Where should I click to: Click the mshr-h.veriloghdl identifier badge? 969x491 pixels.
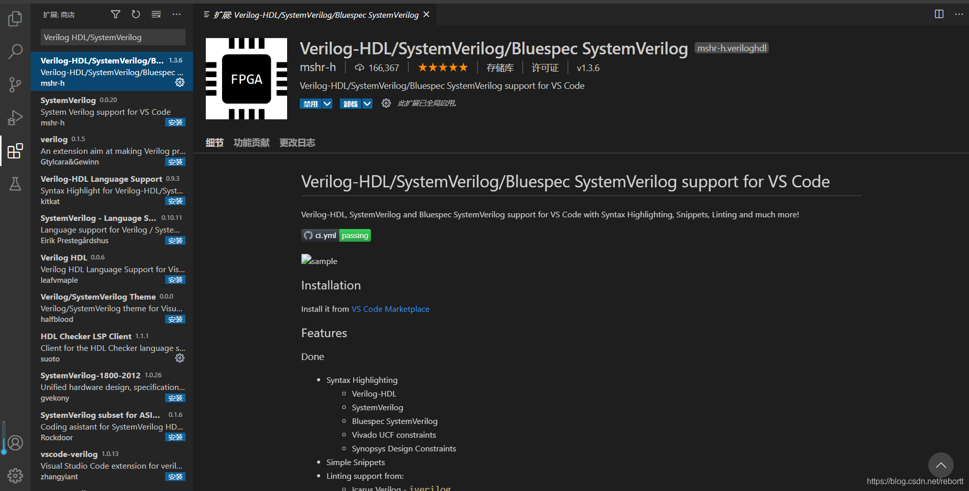pyautogui.click(x=732, y=48)
